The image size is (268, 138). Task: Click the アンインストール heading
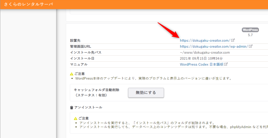[x=88, y=107]
